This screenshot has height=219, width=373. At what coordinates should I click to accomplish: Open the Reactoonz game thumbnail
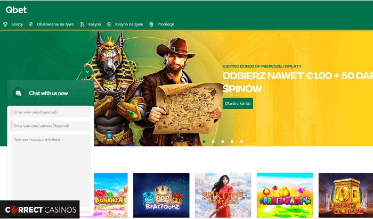point(161,195)
